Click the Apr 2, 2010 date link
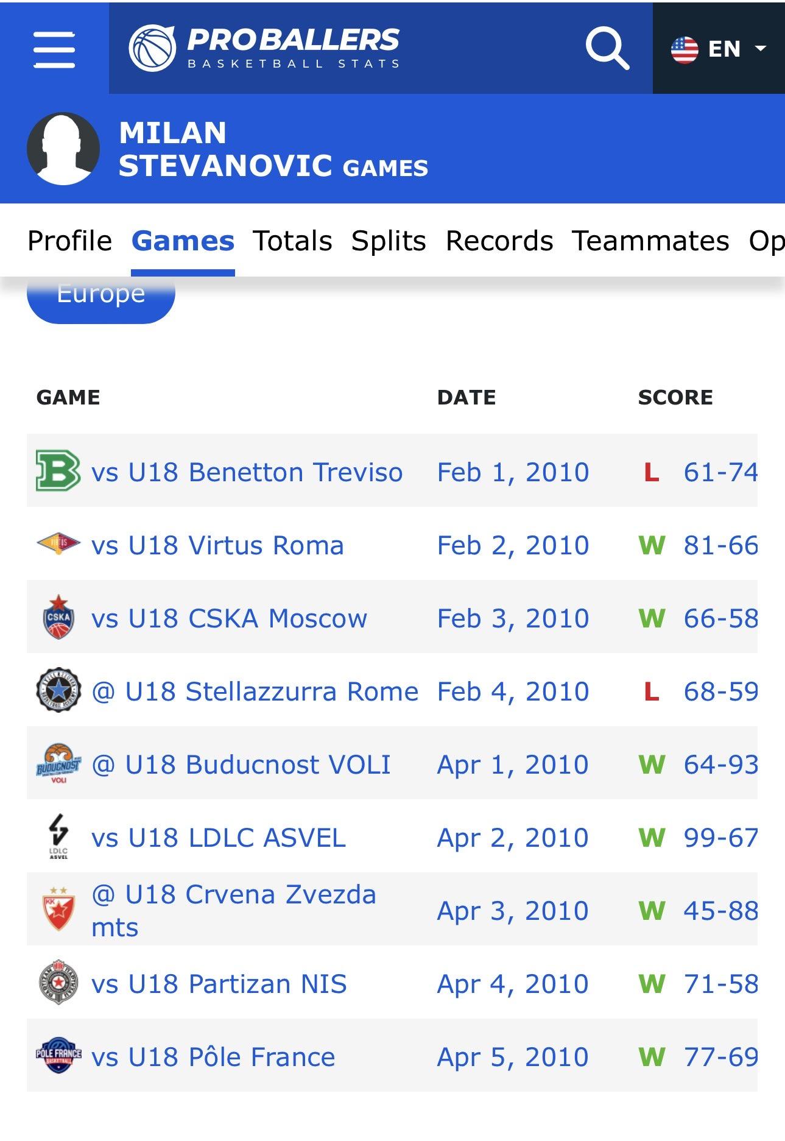 pos(513,838)
